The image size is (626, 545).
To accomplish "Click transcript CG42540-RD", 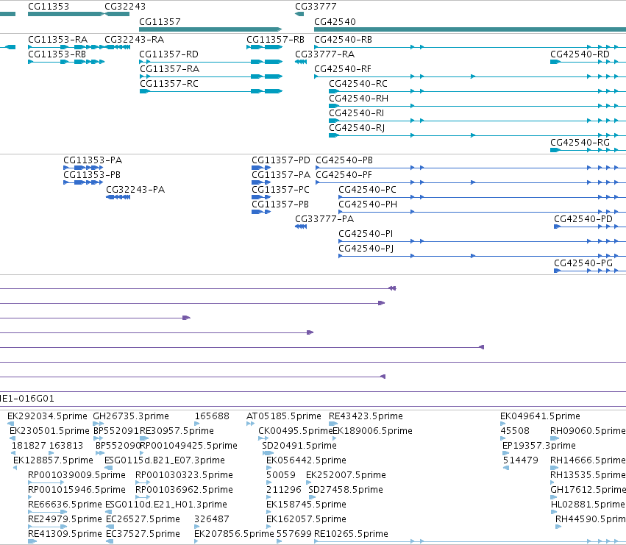I will tap(580, 54).
